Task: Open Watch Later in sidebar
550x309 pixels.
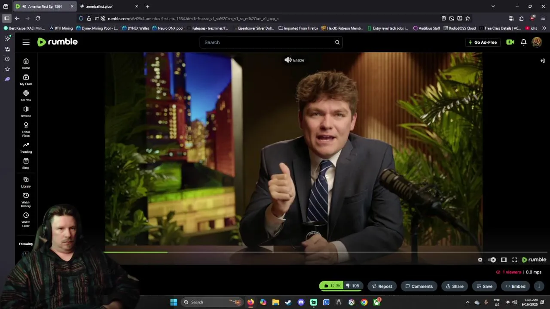Action: point(26,220)
